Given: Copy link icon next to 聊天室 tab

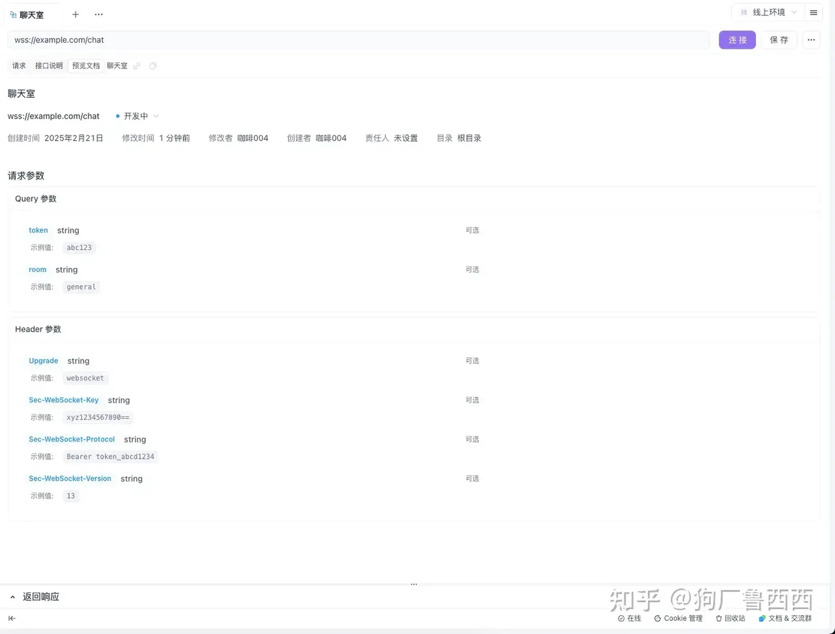Looking at the screenshot, I should pos(137,66).
